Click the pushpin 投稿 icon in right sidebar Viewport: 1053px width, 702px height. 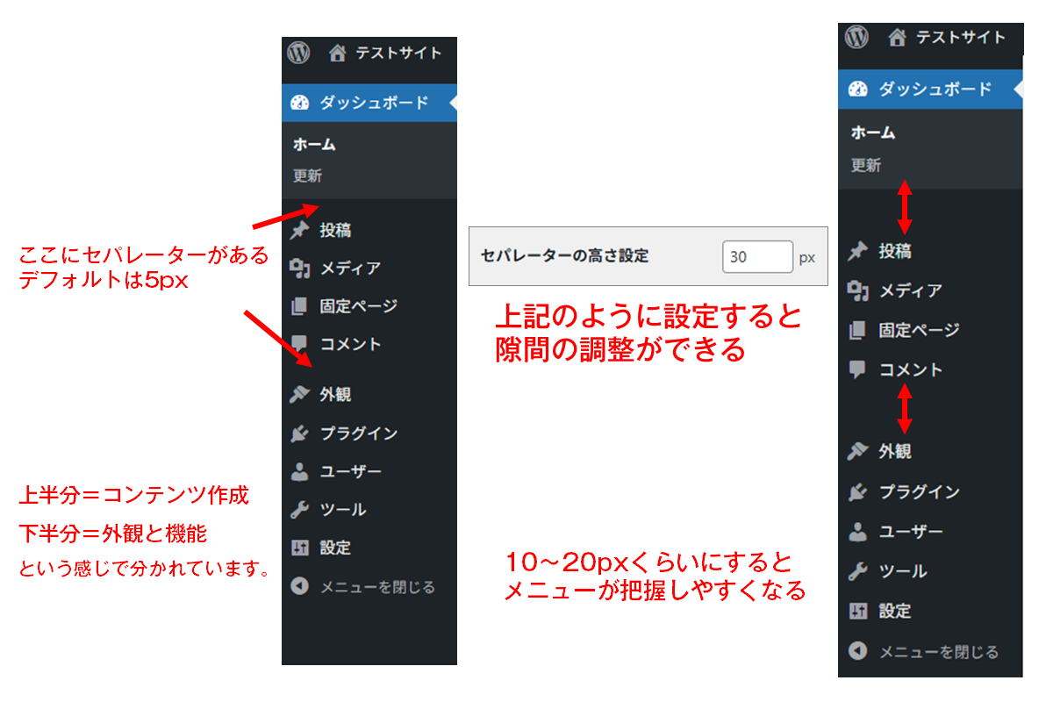coord(857,252)
